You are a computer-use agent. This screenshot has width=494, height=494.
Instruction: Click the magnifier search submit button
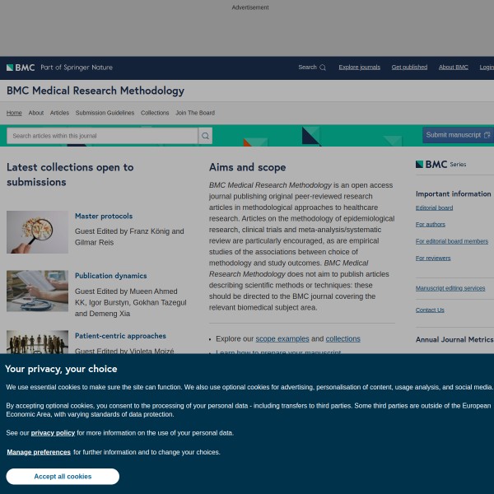pyautogui.click(x=205, y=136)
